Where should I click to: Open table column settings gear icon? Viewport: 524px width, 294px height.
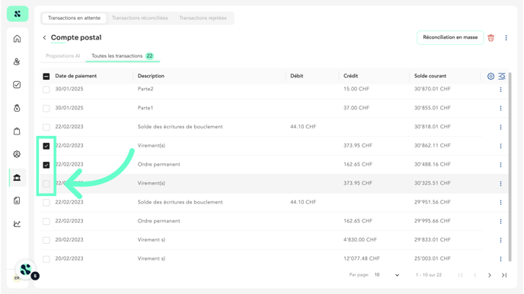[x=490, y=76]
